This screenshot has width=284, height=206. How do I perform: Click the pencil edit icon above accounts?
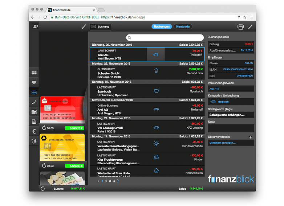pos(84,27)
